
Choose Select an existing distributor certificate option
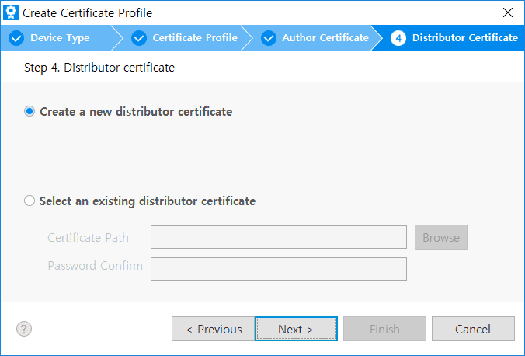click(30, 201)
